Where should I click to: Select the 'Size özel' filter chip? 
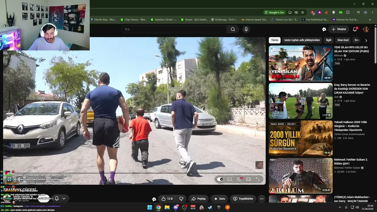click(343, 40)
